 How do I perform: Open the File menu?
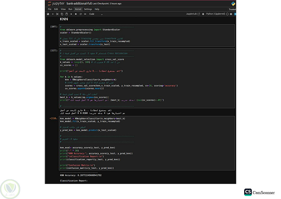[49, 9]
